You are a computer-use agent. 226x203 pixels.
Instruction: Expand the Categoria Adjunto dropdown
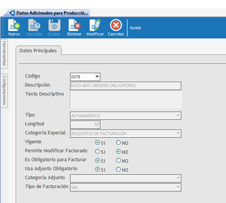click(x=178, y=178)
